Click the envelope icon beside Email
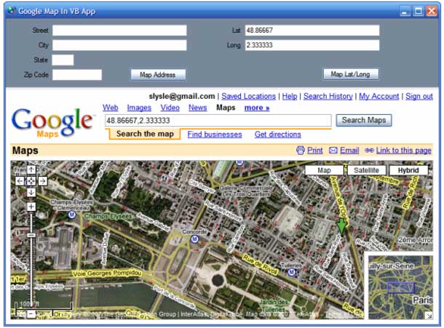Screen dimensions: 444x328 click(333, 151)
